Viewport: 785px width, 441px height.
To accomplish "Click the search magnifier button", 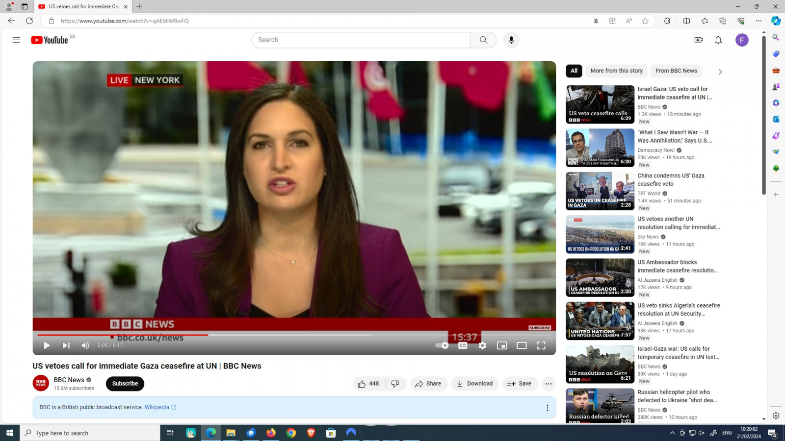I will pyautogui.click(x=483, y=40).
